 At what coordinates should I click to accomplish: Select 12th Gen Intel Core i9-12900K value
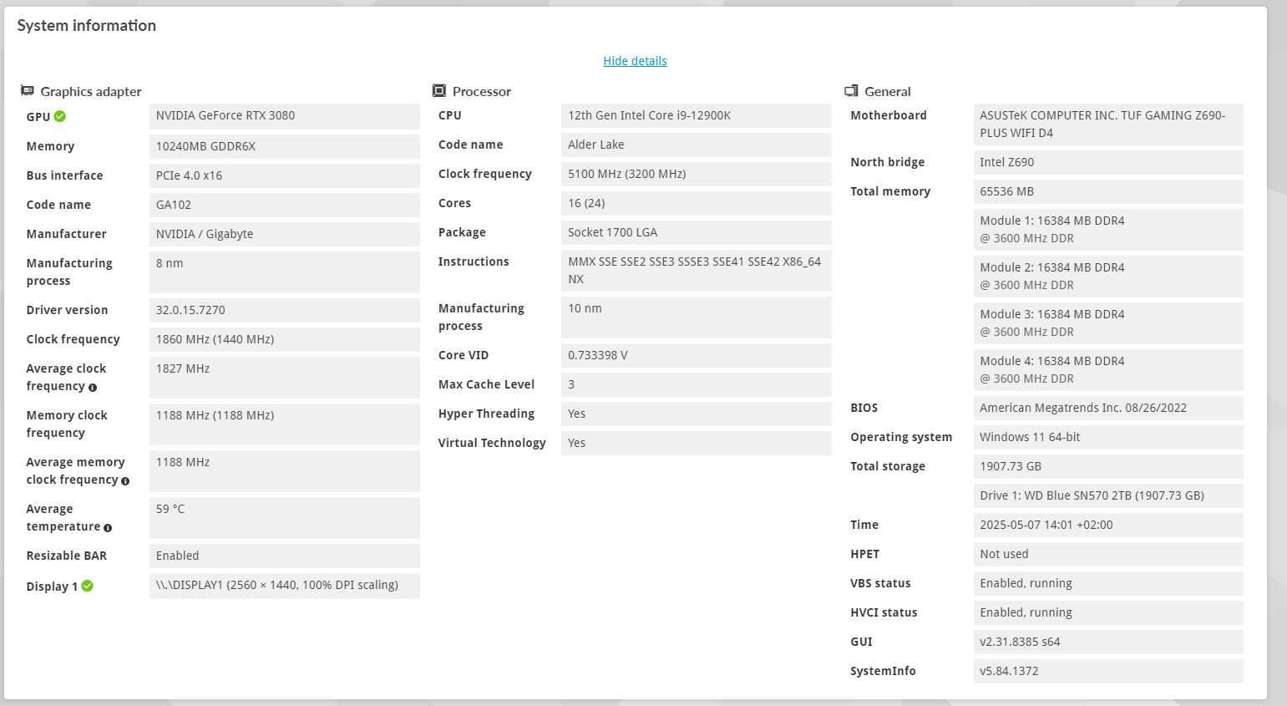click(696, 115)
